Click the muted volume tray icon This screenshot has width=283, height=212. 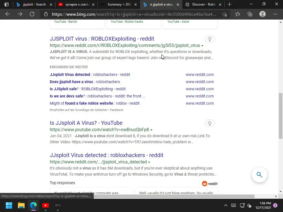tap(249, 205)
